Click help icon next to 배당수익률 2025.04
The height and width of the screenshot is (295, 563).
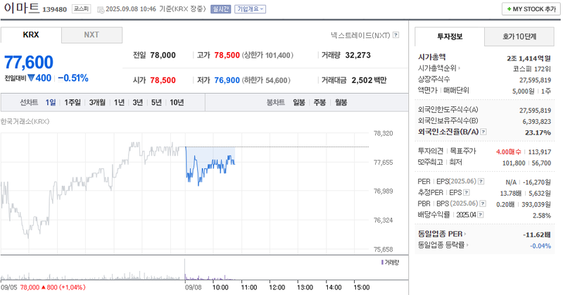pyautogui.click(x=481, y=215)
